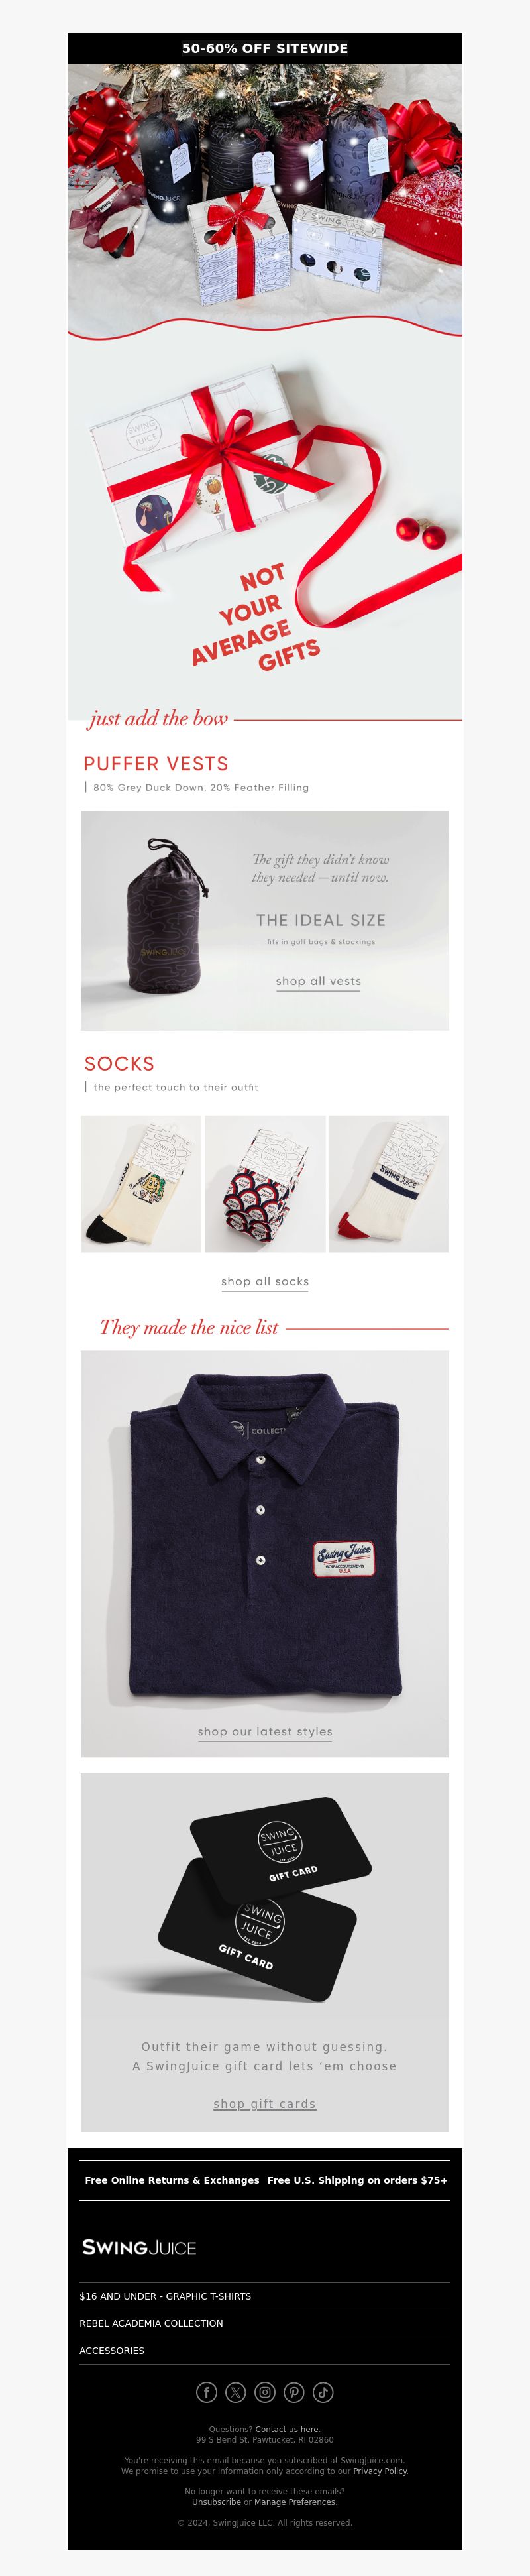The image size is (530, 2576).
Task: Click the Unsubscribe link
Action: pyautogui.click(x=217, y=2502)
